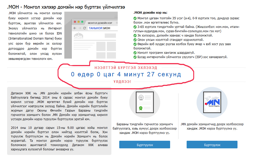The width and height of the screenshot is (253, 159).
Task: Click the trademark certificate icon
Action: tap(145, 102)
